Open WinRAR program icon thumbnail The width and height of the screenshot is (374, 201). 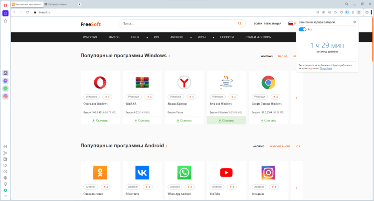click(142, 83)
